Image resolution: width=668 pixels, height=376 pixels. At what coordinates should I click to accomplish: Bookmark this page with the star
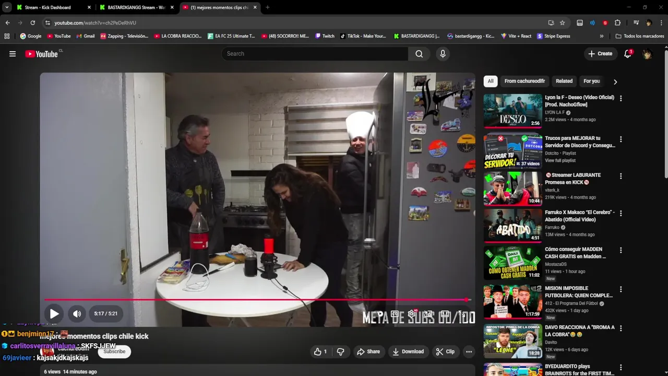point(562,23)
